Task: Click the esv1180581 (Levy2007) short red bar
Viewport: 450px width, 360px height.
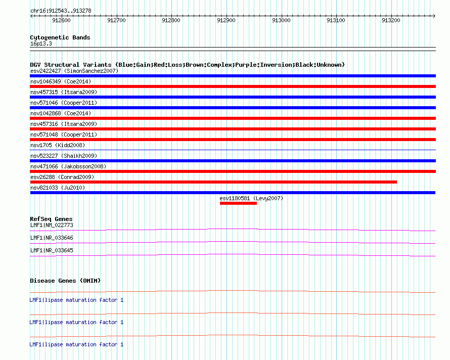Action: [x=238, y=203]
